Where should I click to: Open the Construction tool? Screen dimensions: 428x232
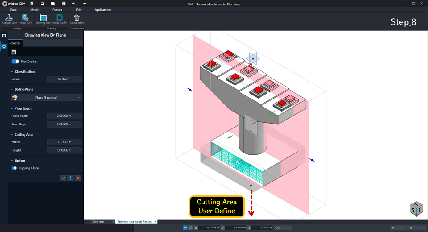point(77,19)
